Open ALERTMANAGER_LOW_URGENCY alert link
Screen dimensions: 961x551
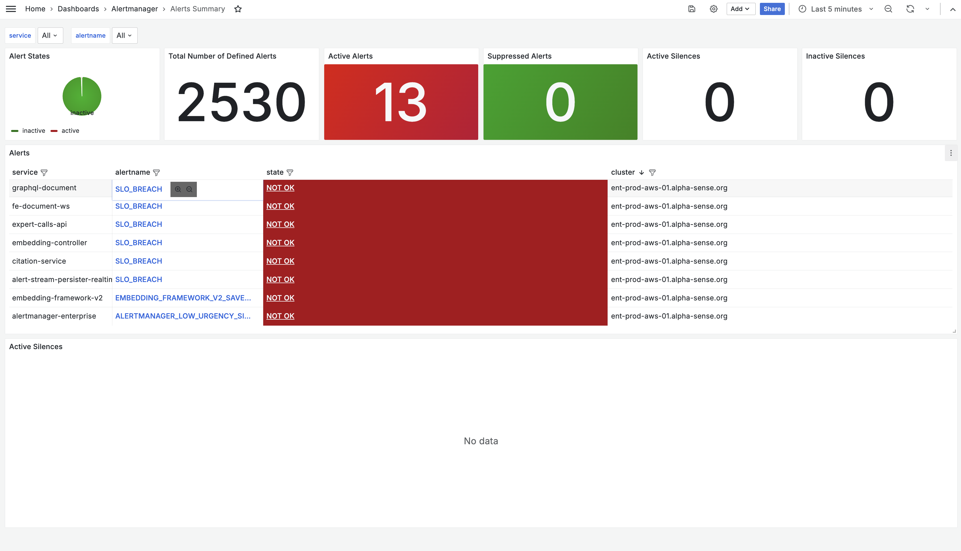point(183,316)
